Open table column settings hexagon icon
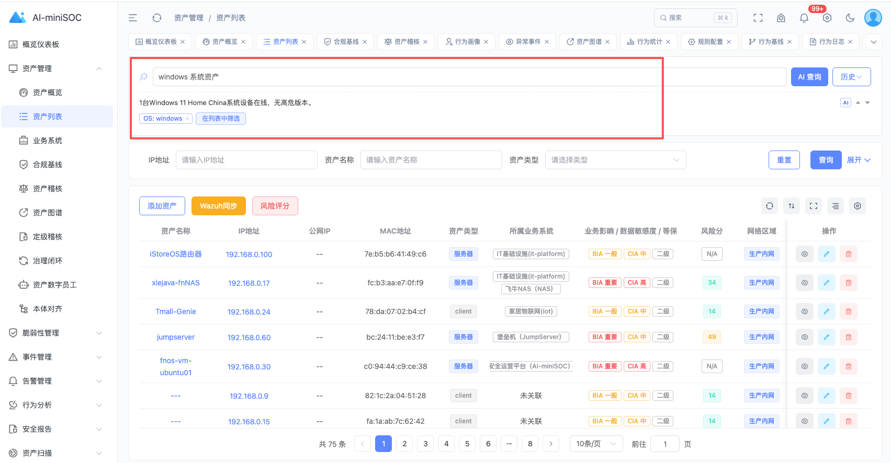 tap(858, 206)
